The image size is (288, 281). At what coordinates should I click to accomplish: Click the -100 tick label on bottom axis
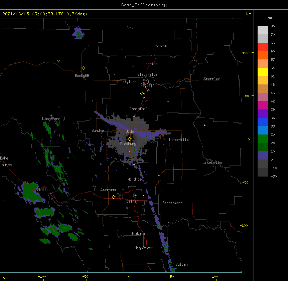pos(42,276)
